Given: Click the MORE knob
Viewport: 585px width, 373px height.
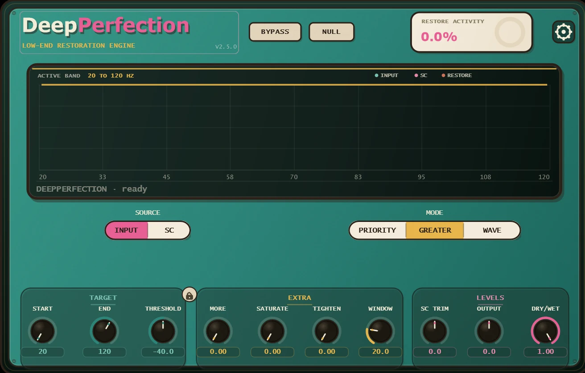Looking at the screenshot, I should click(218, 331).
